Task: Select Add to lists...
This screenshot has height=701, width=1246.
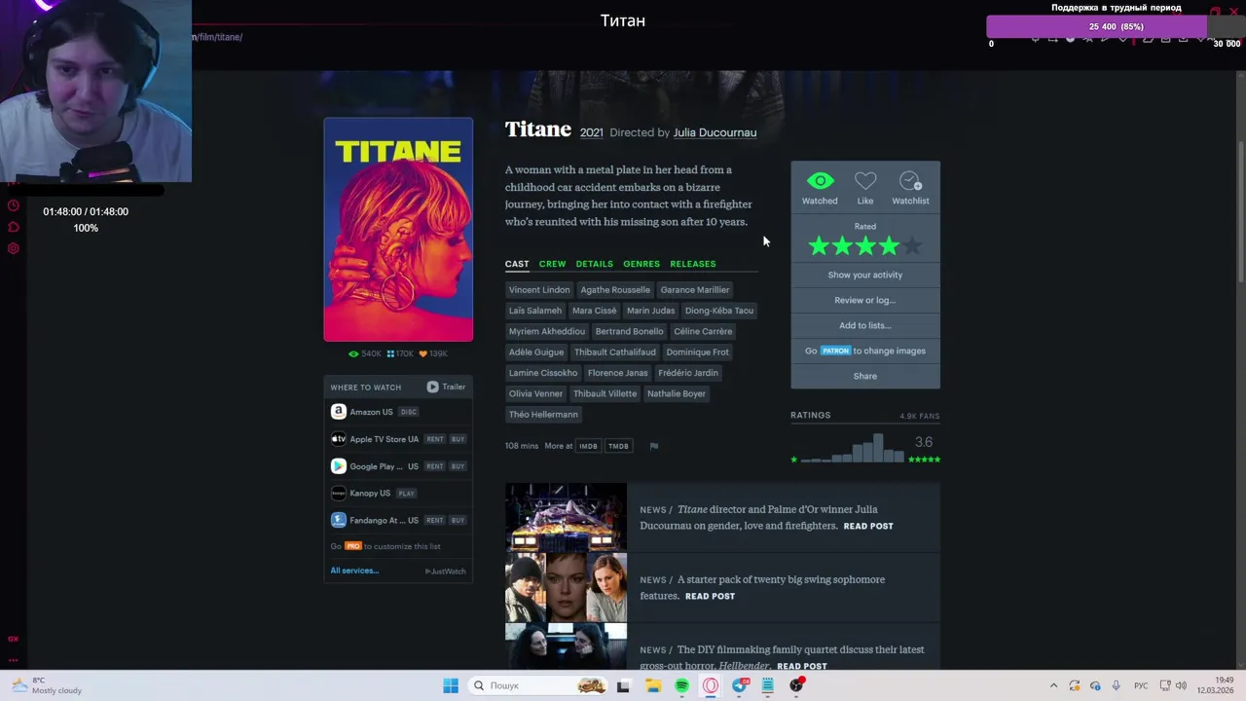Action: [x=865, y=325]
